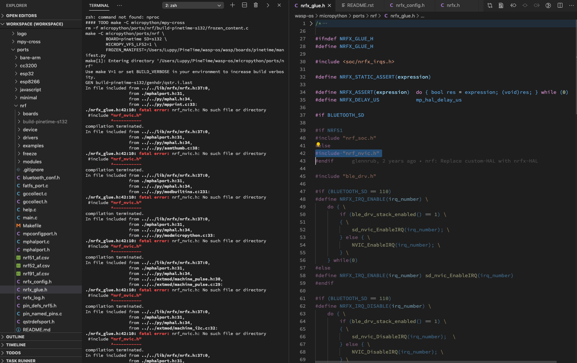Show previous change arrow icon in editor toolbar
Screen dimensions: 577x363
(513, 5)
